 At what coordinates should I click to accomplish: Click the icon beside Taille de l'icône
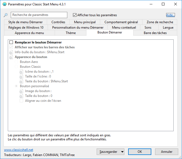coord(21,76)
